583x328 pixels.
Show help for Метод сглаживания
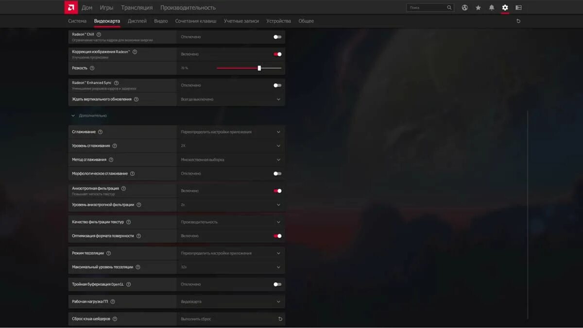tap(111, 160)
